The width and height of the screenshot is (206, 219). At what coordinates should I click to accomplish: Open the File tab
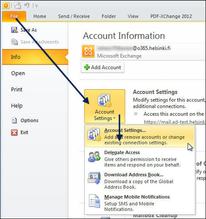[x=14, y=16]
